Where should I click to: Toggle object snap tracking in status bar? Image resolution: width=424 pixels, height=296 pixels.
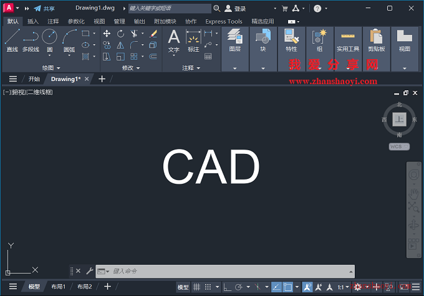pos(276,287)
